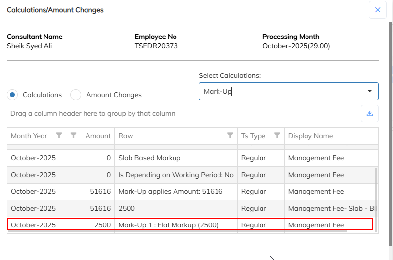Sort by the Month Year column header
393x260 pixels.
(30, 136)
